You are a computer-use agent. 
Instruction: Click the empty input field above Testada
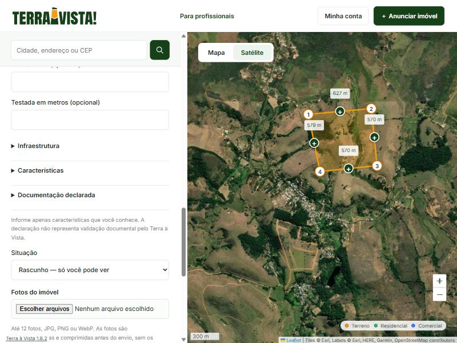click(90, 82)
